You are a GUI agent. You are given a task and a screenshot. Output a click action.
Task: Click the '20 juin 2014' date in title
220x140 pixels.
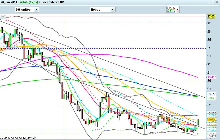click(9, 2)
